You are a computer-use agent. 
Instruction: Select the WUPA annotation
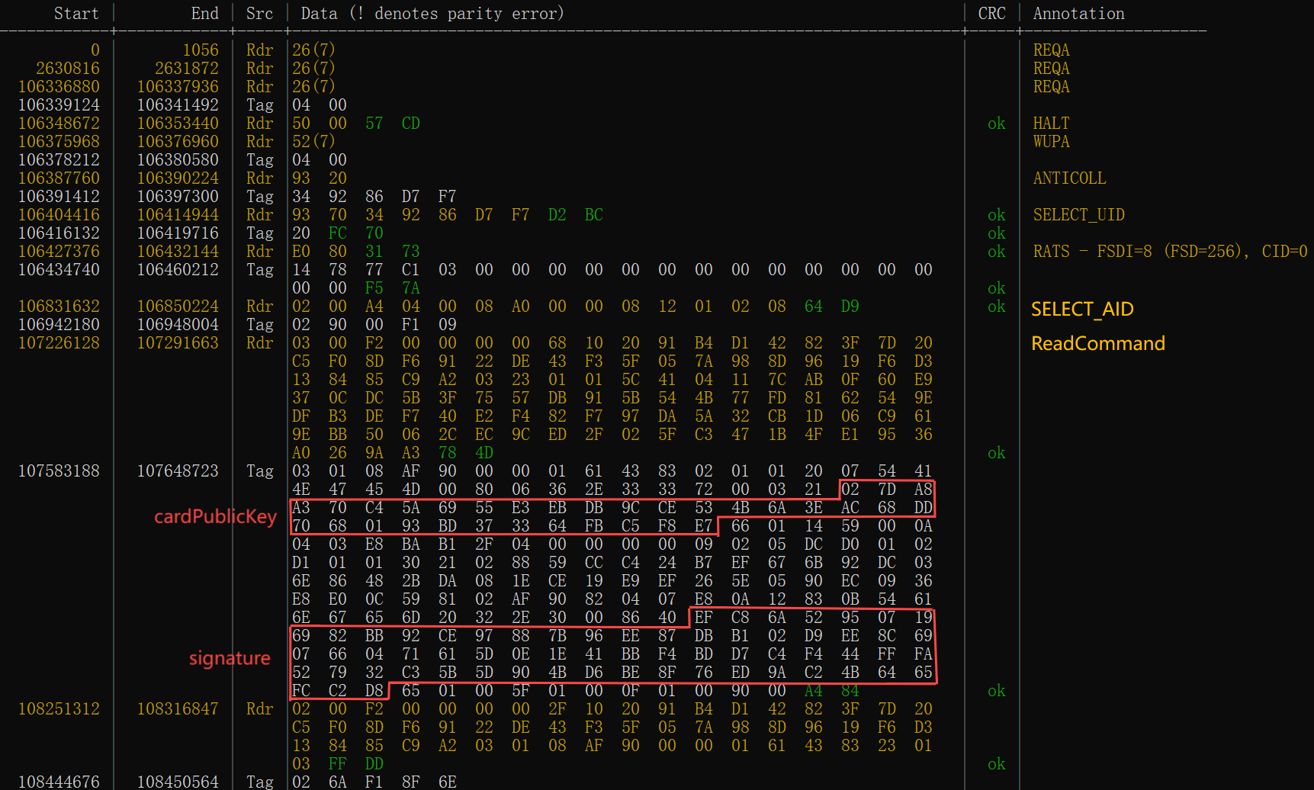[1051, 142]
